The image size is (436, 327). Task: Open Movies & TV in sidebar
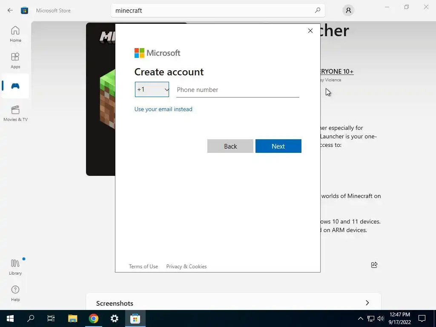pos(15,113)
